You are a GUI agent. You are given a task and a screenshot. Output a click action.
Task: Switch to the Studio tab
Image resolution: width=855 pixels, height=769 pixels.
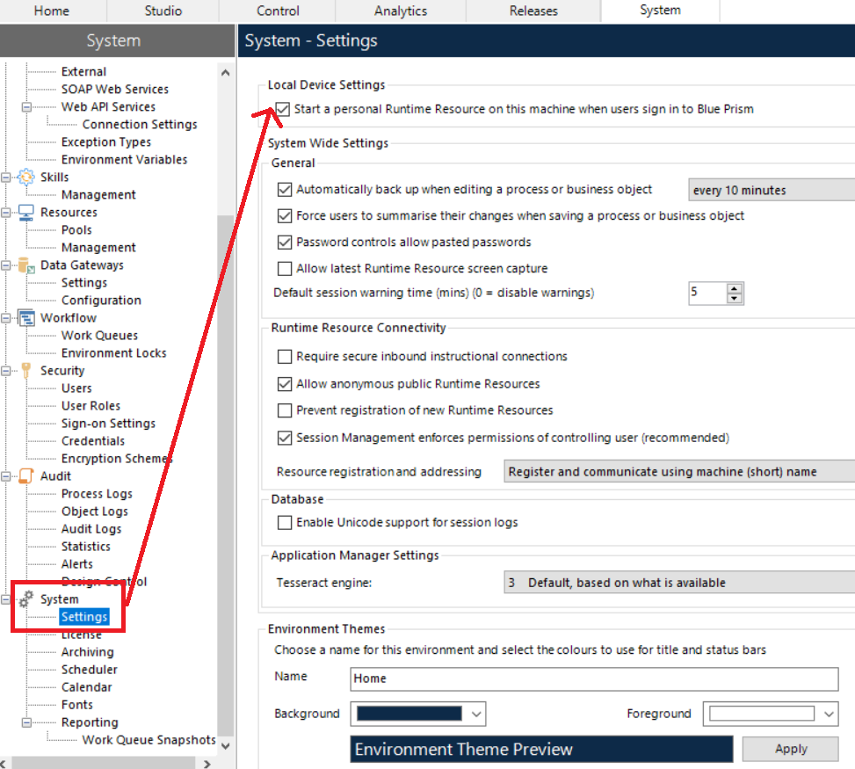[163, 11]
